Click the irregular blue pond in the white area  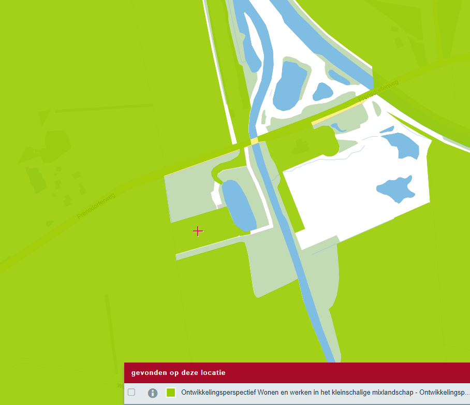[396, 189]
